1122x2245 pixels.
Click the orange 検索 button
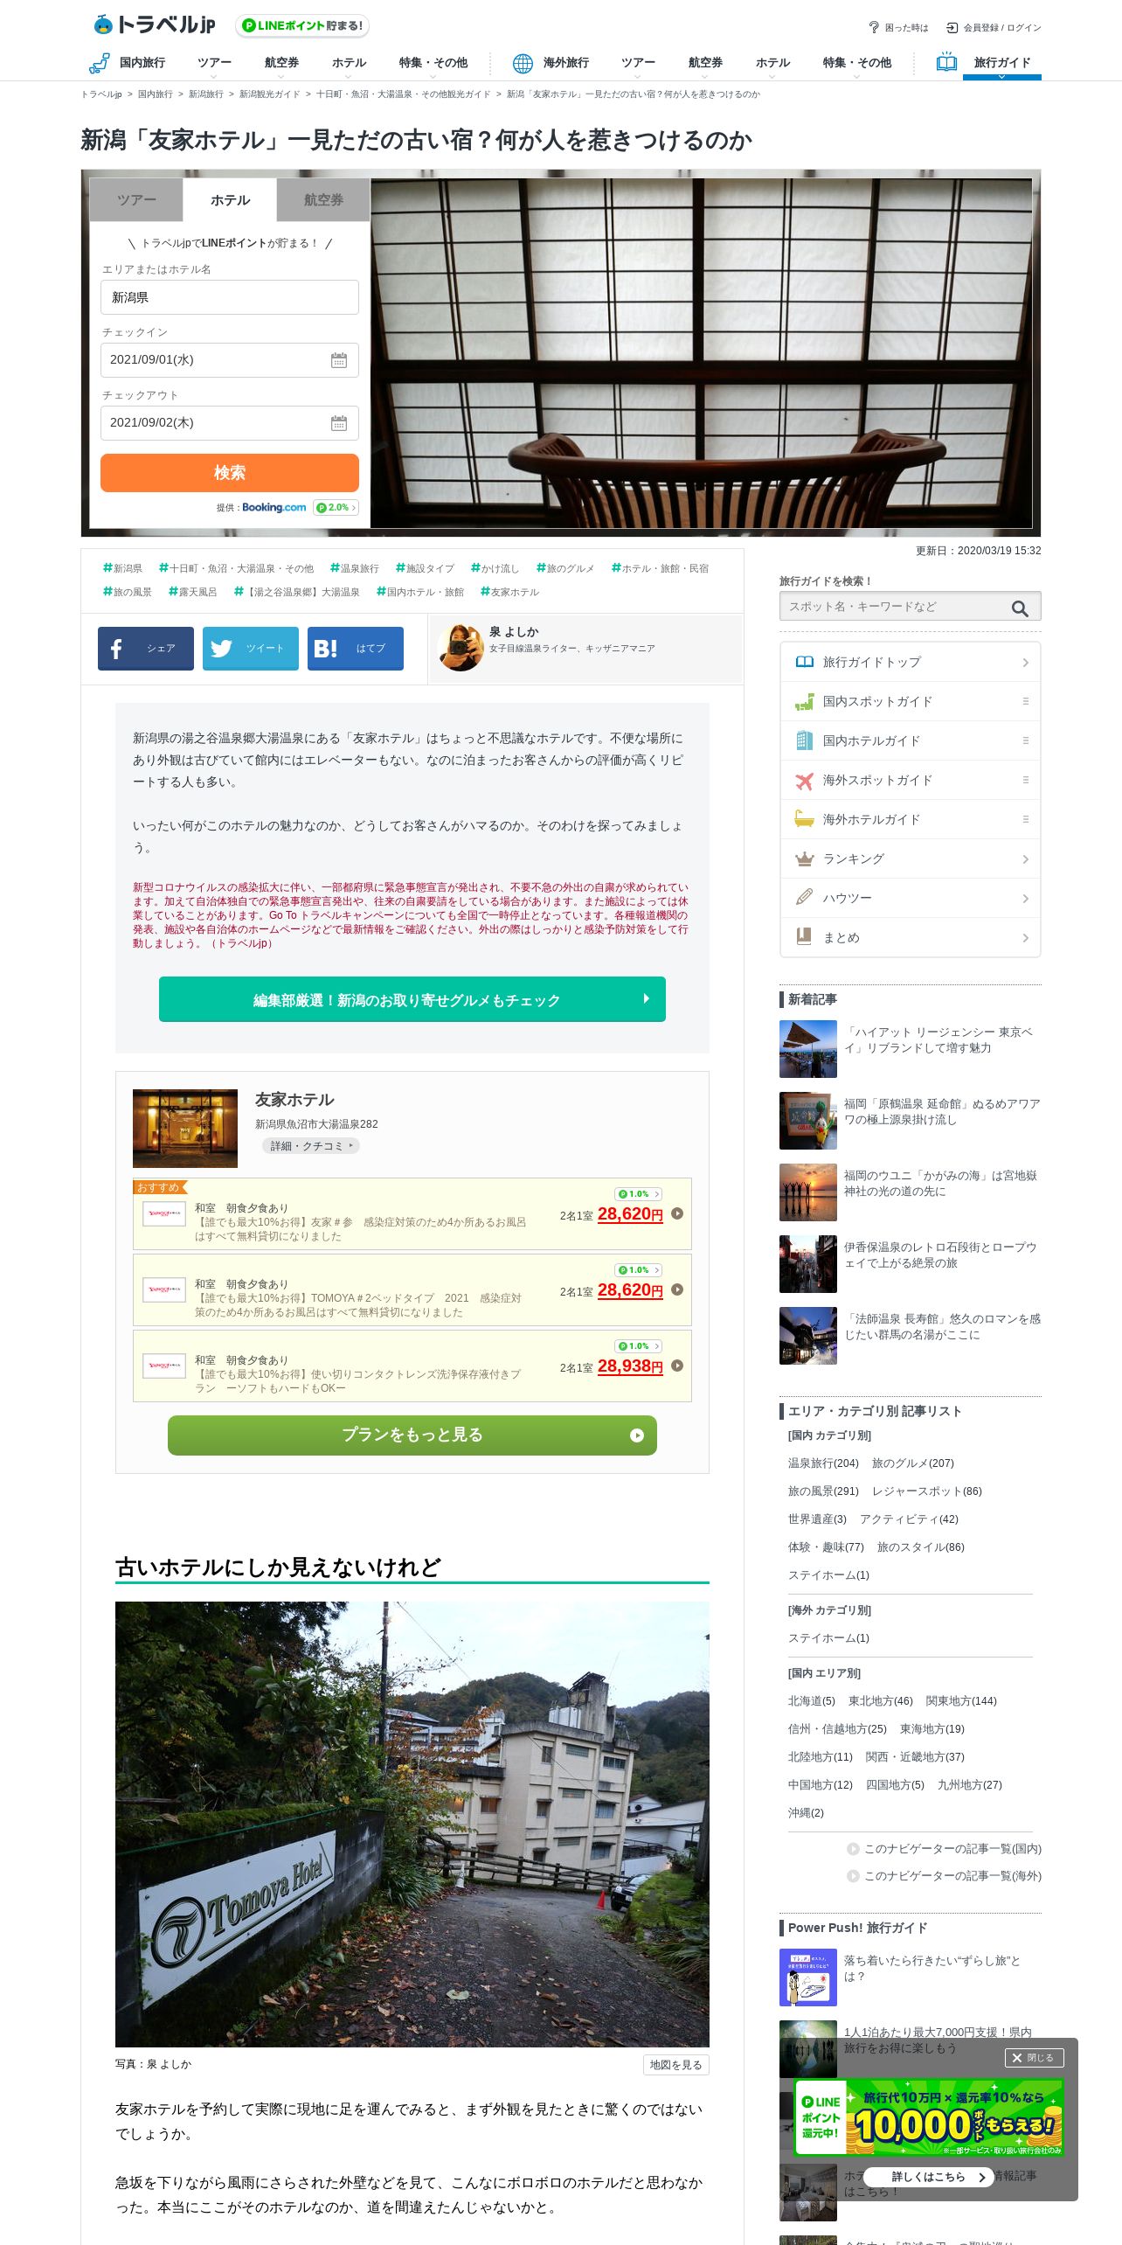click(229, 473)
